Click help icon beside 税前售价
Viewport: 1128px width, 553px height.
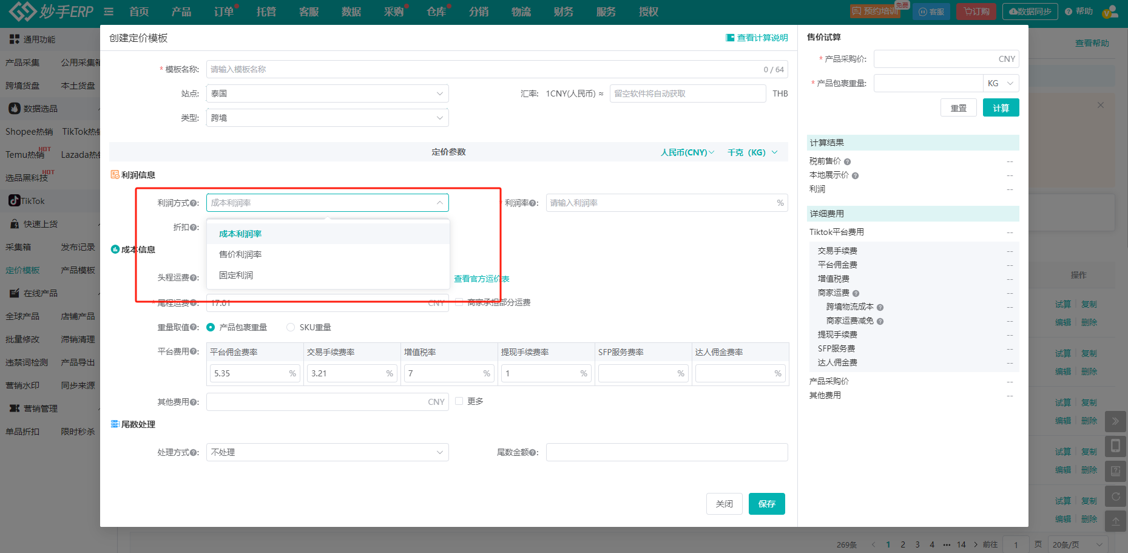coord(847,161)
